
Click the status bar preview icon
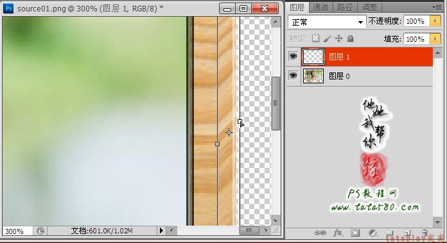pyautogui.click(x=40, y=231)
